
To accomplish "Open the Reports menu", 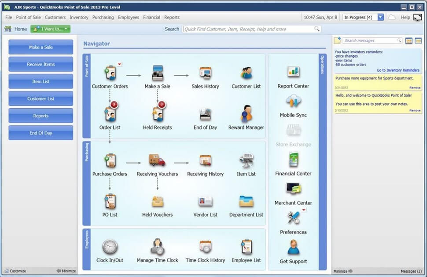I will click(x=172, y=18).
